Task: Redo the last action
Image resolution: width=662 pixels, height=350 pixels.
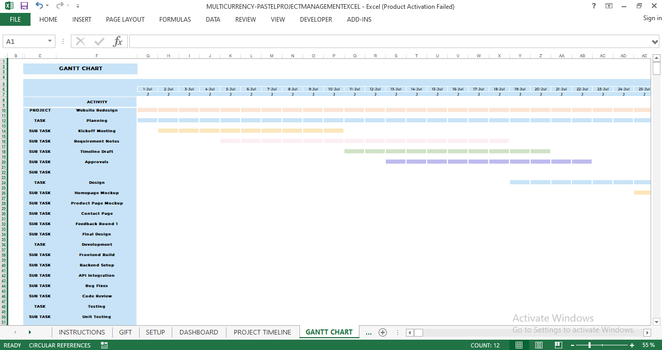Action: [x=59, y=6]
